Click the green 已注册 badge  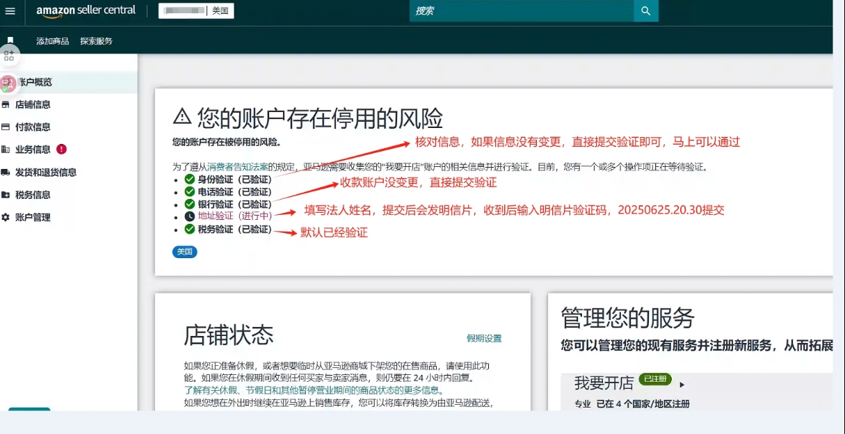point(655,379)
